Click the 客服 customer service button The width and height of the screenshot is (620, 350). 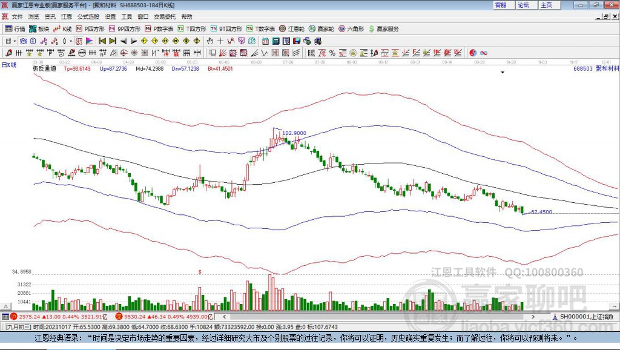tap(501, 5)
